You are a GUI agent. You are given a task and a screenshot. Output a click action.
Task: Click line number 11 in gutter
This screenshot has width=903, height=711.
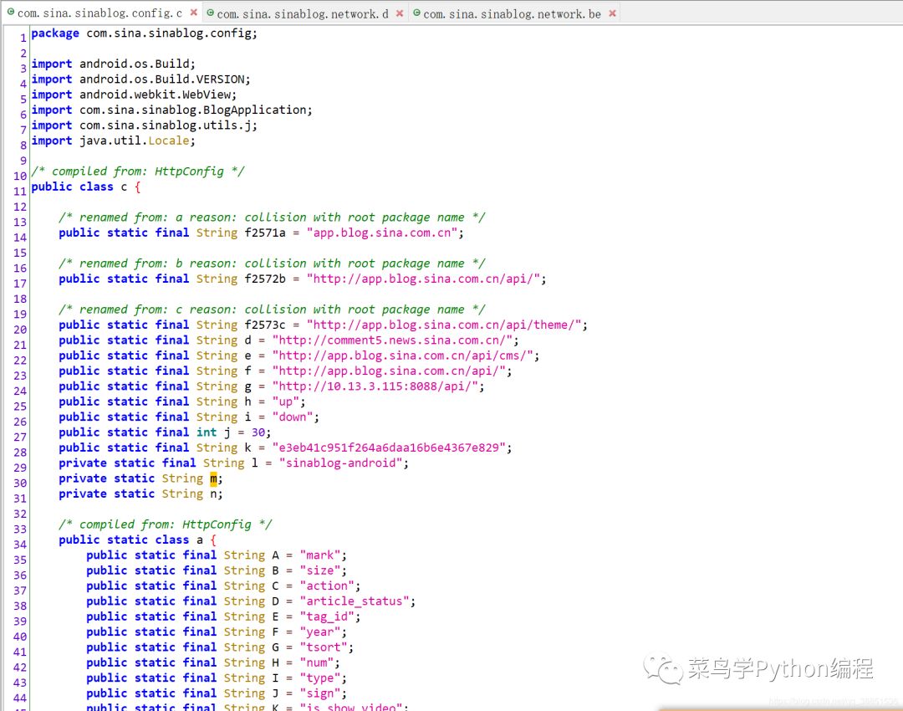pyautogui.click(x=20, y=192)
